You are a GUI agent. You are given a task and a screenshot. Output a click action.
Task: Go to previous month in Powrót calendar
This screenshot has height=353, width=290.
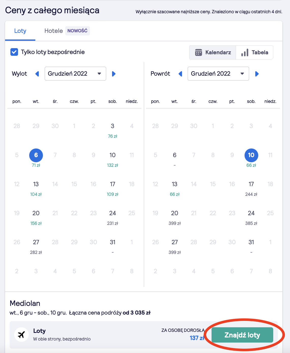tap(180, 74)
